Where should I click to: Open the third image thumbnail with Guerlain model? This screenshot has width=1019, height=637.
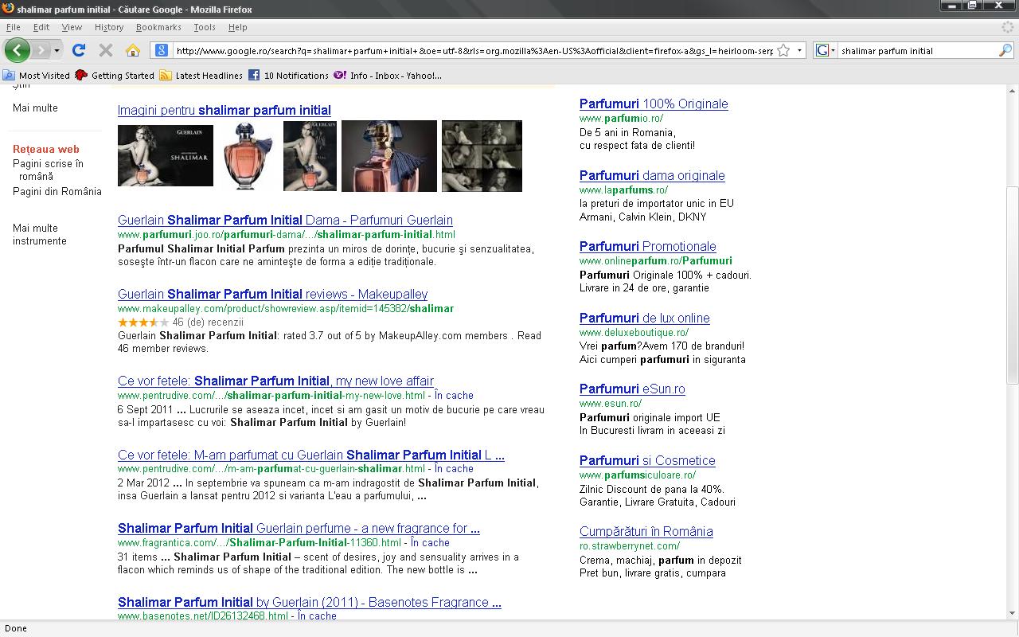[x=310, y=155]
